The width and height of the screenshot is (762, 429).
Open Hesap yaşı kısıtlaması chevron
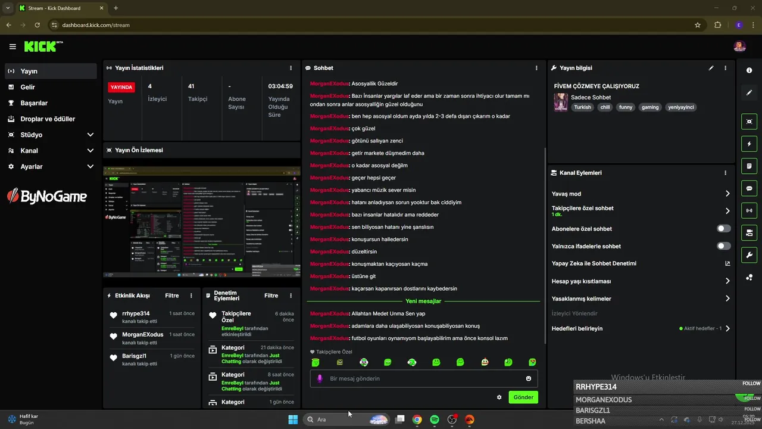[x=727, y=281]
